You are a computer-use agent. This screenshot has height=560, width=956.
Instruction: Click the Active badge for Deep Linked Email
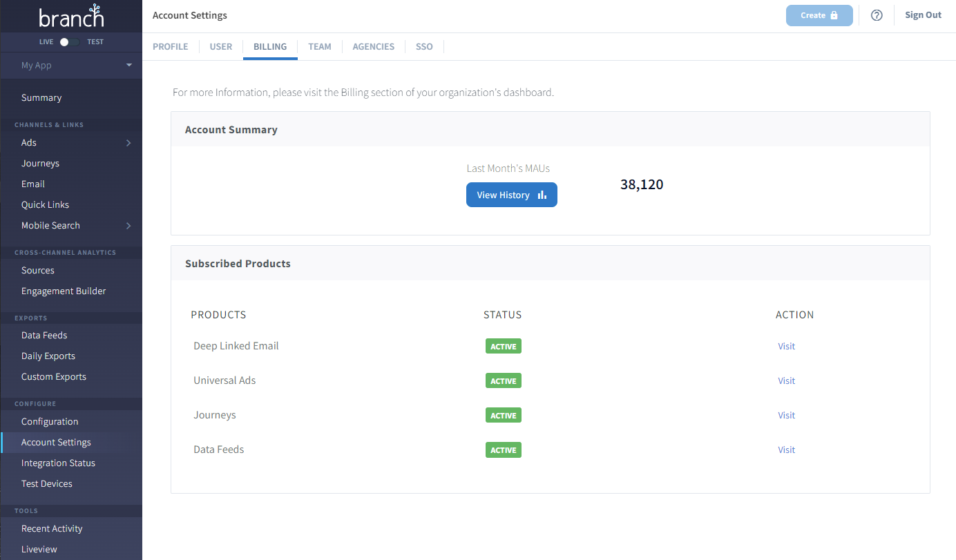(x=504, y=347)
